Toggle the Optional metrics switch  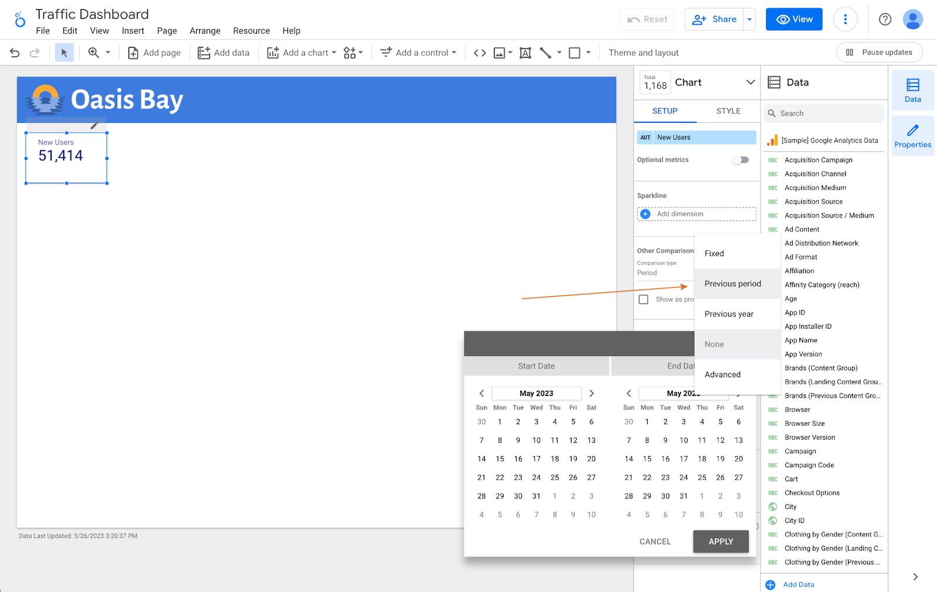point(741,160)
